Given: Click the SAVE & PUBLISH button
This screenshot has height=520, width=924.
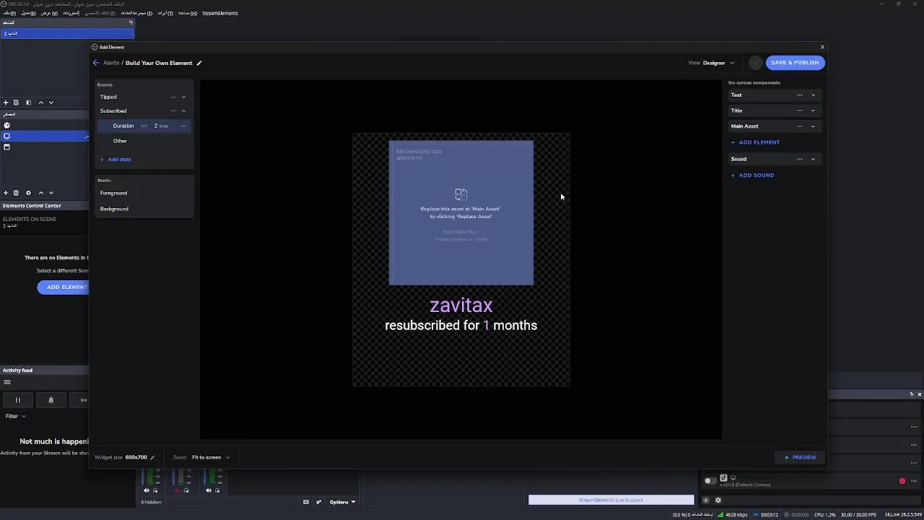Looking at the screenshot, I should tap(795, 63).
